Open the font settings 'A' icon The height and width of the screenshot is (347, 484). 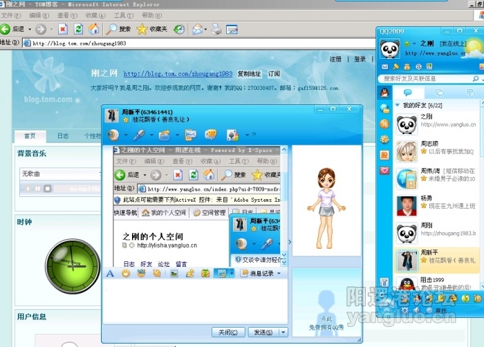[x=110, y=273]
